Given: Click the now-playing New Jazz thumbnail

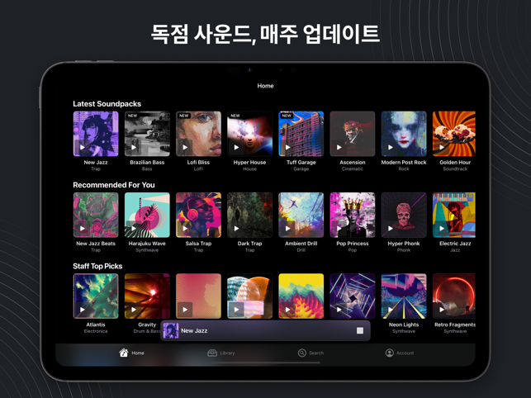Looking at the screenshot, I should (x=171, y=330).
